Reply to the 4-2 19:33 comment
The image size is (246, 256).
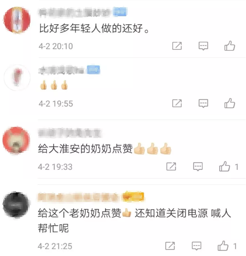click(198, 167)
